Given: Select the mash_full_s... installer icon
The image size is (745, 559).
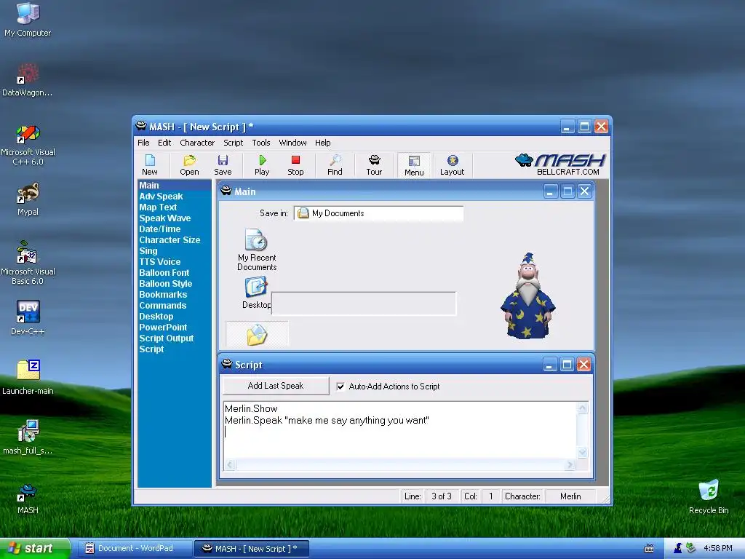Looking at the screenshot, I should pos(28,437).
